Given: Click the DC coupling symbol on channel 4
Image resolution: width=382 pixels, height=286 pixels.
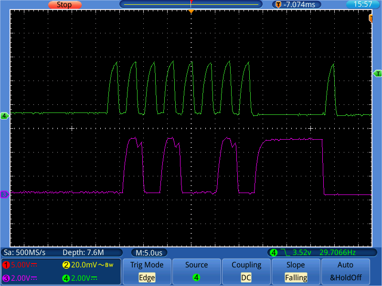Looking at the screenshot, I should pyautogui.click(x=94, y=278).
